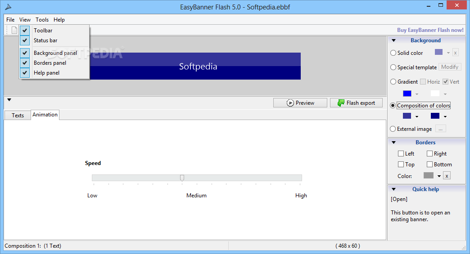Click the Composition 1 status text
Image resolution: width=470 pixels, height=254 pixels.
33,246
